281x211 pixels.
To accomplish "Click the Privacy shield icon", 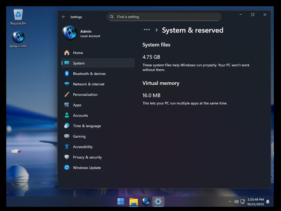I will 67,157.
